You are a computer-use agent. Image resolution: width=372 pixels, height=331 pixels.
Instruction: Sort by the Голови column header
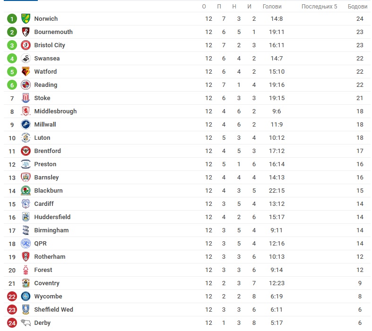[x=272, y=7]
